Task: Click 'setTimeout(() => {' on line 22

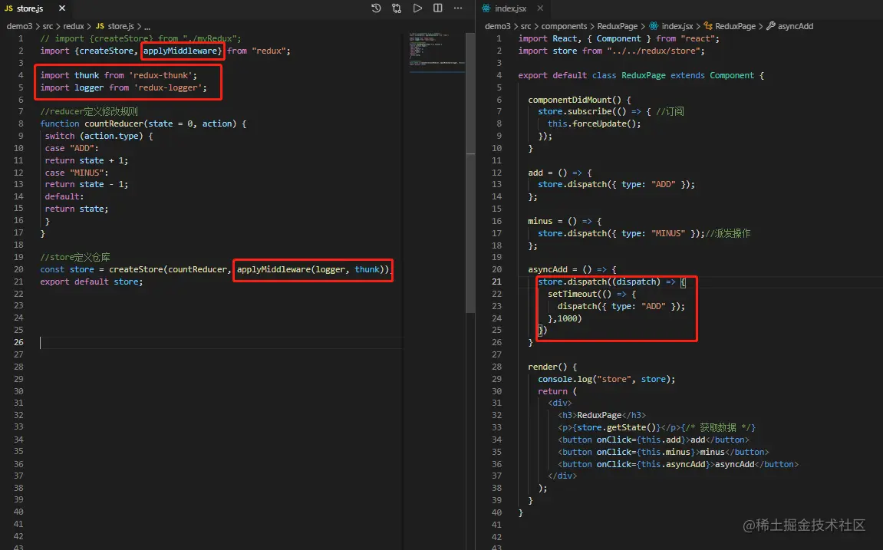Action: (591, 294)
